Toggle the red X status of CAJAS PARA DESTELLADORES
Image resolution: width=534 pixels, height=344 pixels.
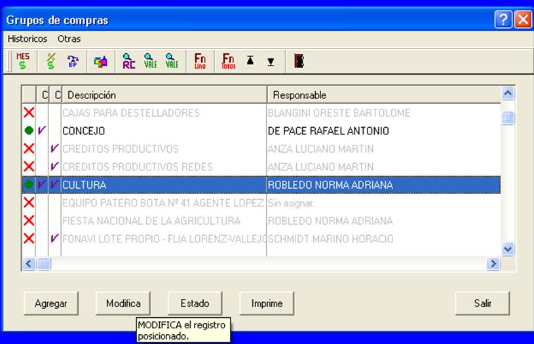pyautogui.click(x=29, y=113)
